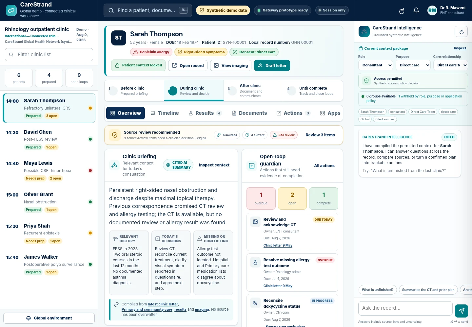The height and width of the screenshot is (327, 472).
Task: Click Review 3 items
Action: 320,135
